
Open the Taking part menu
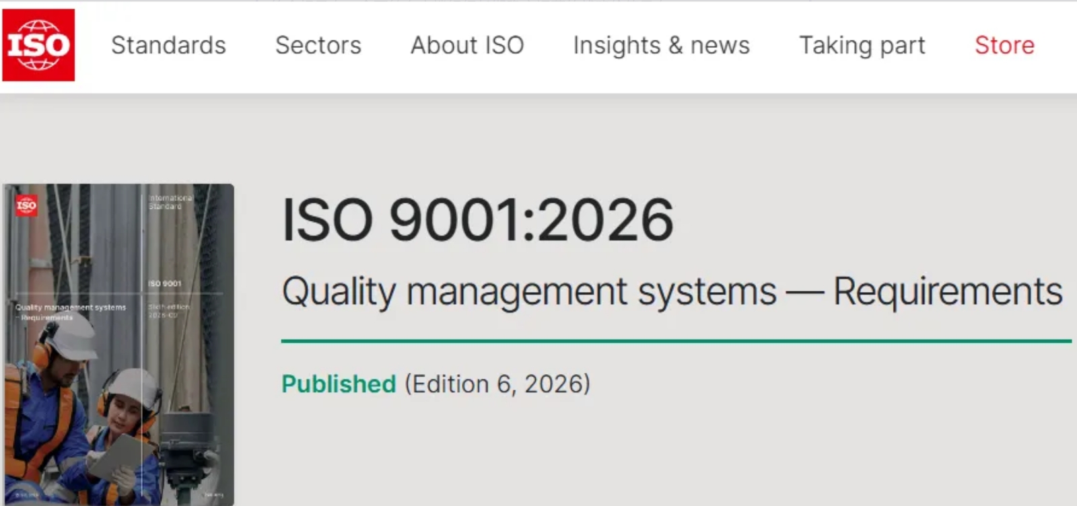click(862, 45)
